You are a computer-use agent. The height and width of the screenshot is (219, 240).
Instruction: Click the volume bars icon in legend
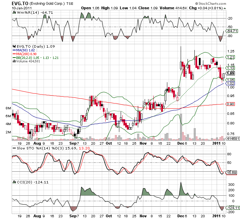[x=14, y=61]
